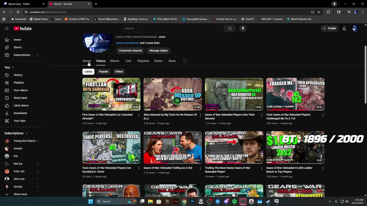Screen dimensions: 367x206
Task: Switch to the Store channel tab
Action: pyautogui.click(x=172, y=61)
